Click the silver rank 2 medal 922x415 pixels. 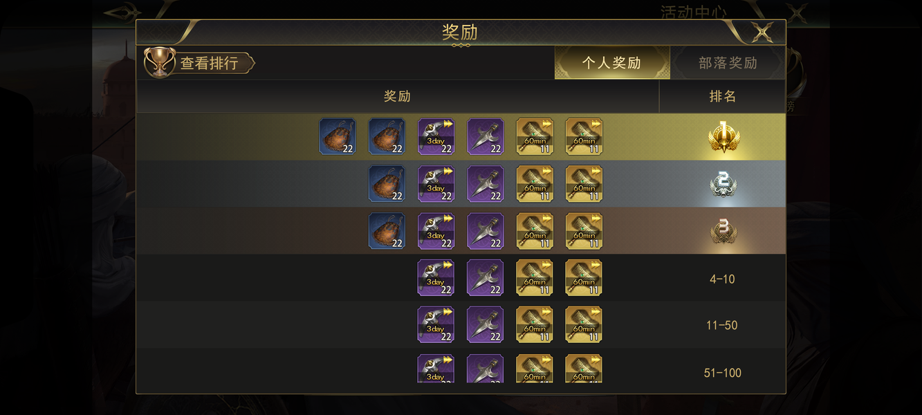pyautogui.click(x=723, y=183)
